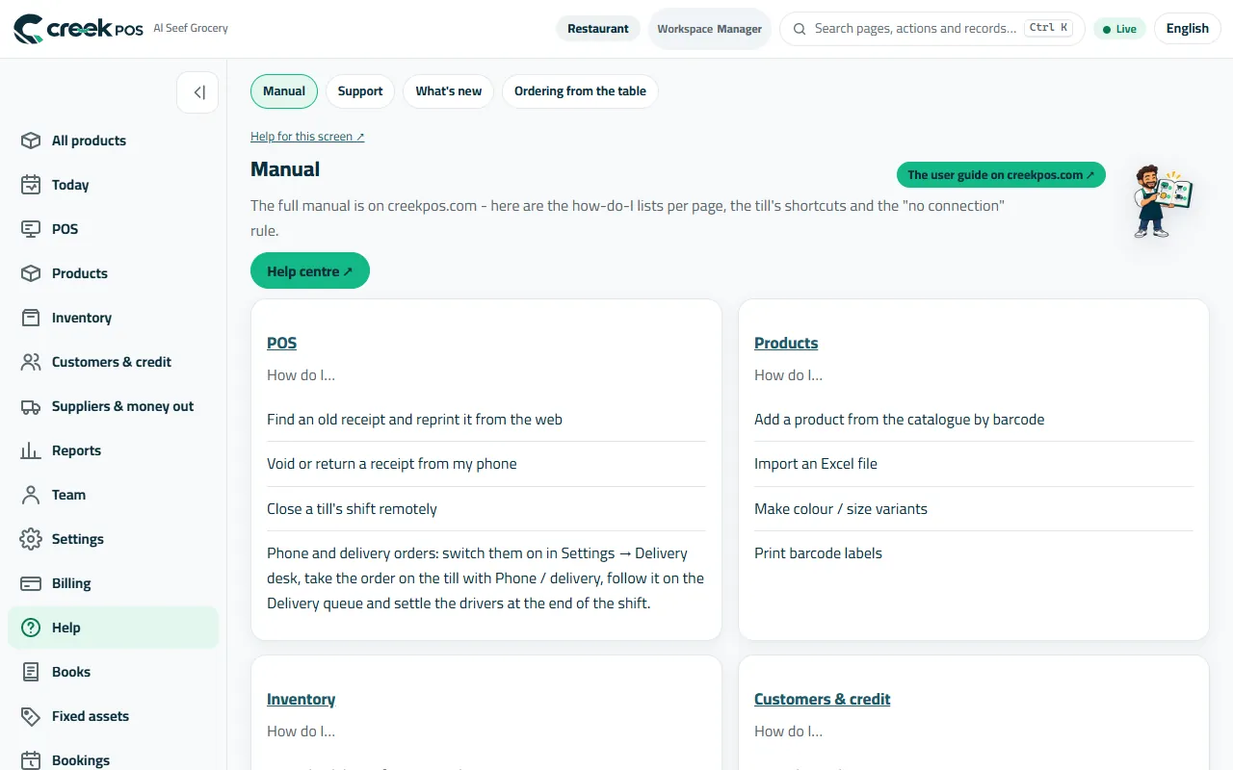
Task: Open Suppliers & money out truck icon
Action: [x=31, y=406]
